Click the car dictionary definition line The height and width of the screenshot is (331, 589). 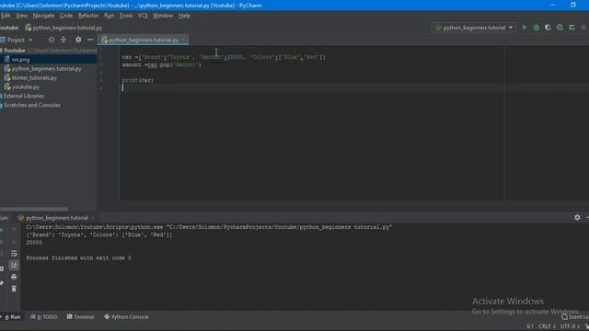[x=224, y=57]
